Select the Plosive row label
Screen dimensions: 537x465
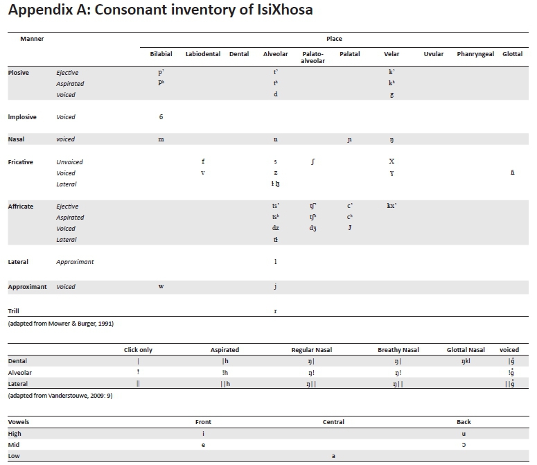click(x=19, y=73)
